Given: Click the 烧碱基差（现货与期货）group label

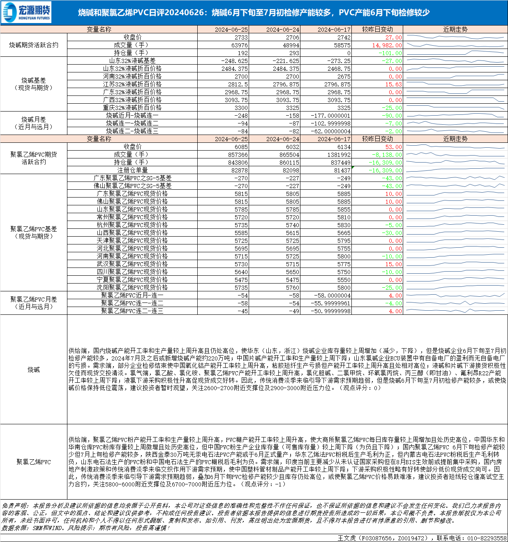Looking at the screenshot, I should coord(34,84).
